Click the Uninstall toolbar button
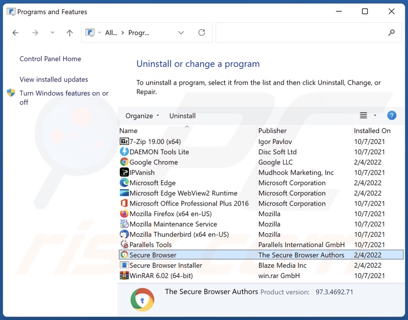Image resolution: width=408 pixels, height=320 pixels. point(182,116)
